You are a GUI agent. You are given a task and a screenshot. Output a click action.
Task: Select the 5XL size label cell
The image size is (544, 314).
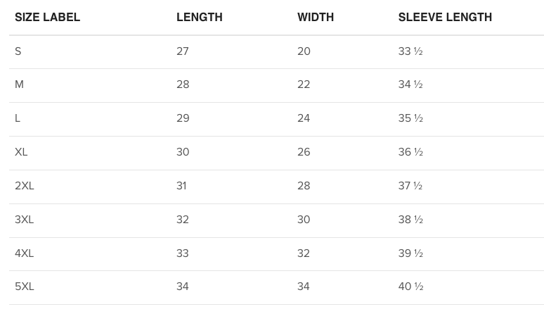click(x=25, y=287)
